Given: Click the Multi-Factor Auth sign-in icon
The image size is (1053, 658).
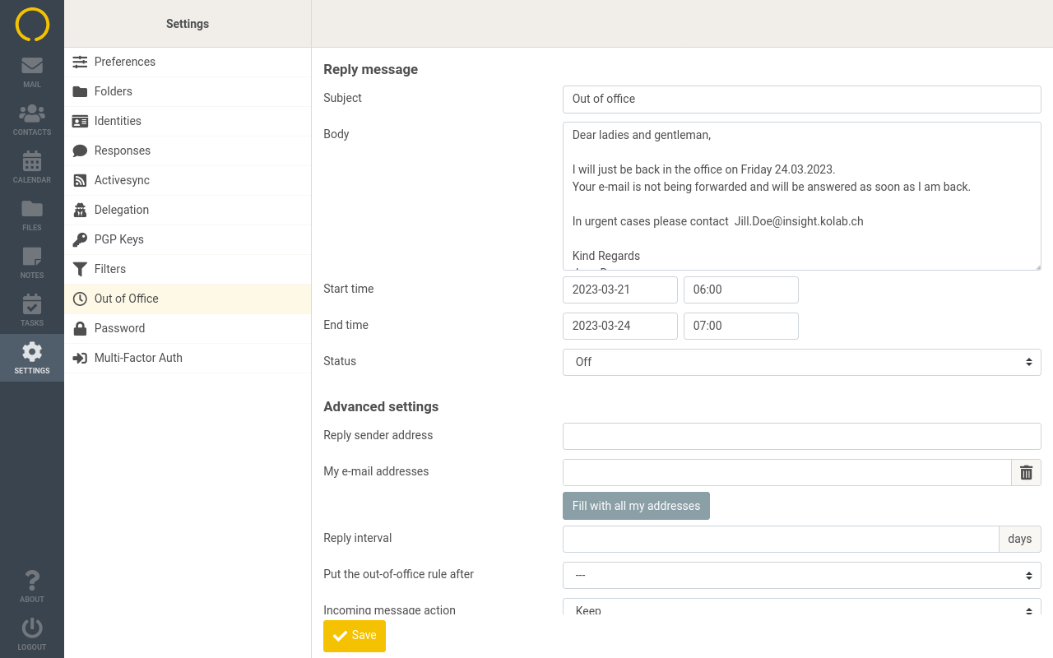Looking at the screenshot, I should pyautogui.click(x=80, y=358).
